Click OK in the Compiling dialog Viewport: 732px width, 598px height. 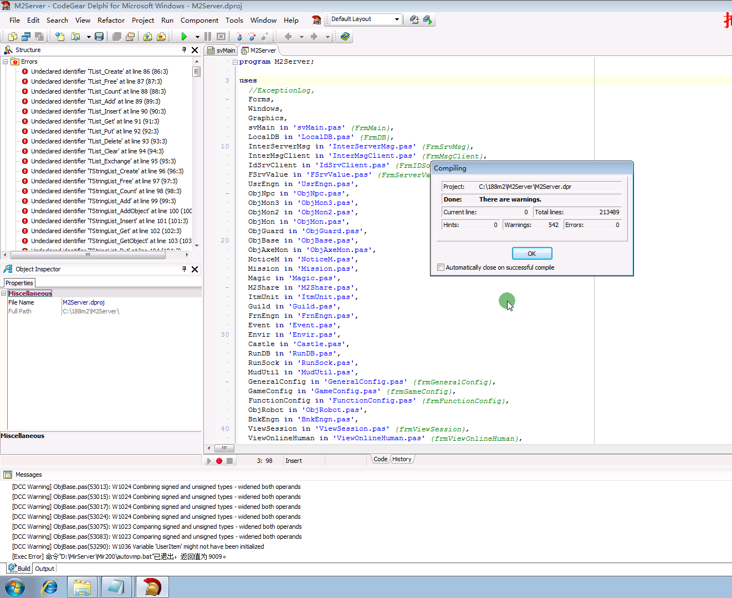532,254
